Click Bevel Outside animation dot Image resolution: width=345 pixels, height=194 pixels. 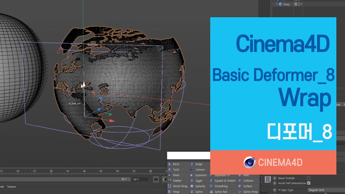pyautogui.click(x=275, y=178)
